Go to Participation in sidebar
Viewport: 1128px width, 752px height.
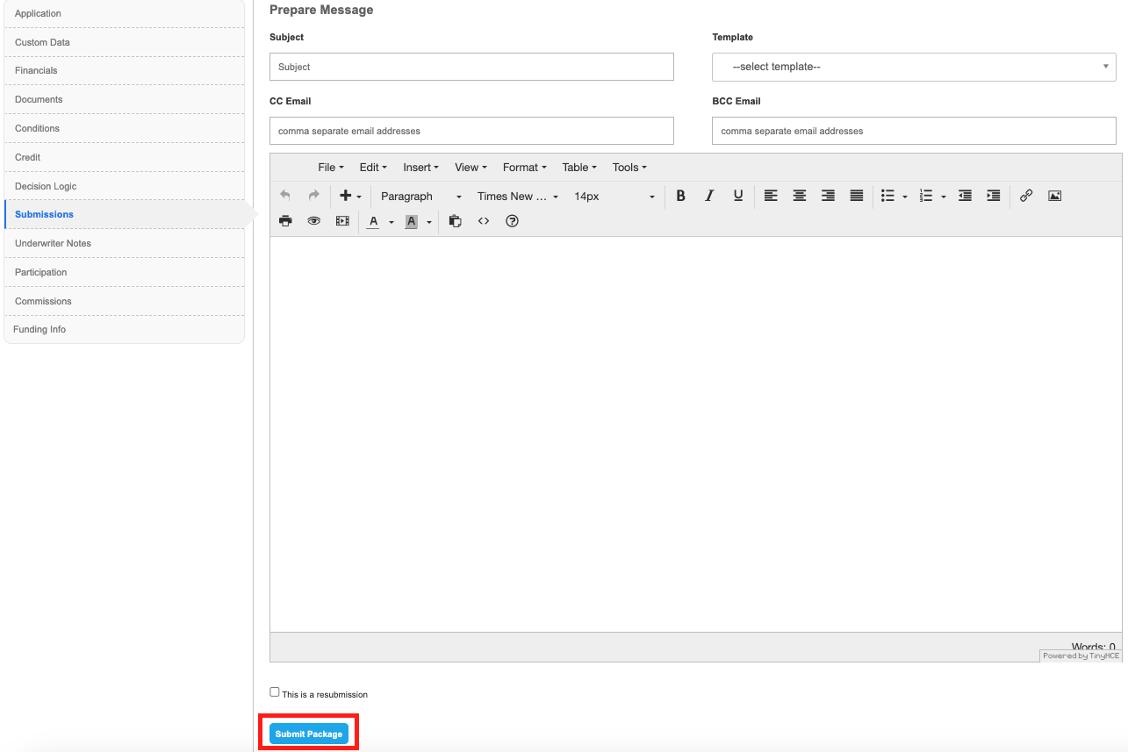pos(125,272)
